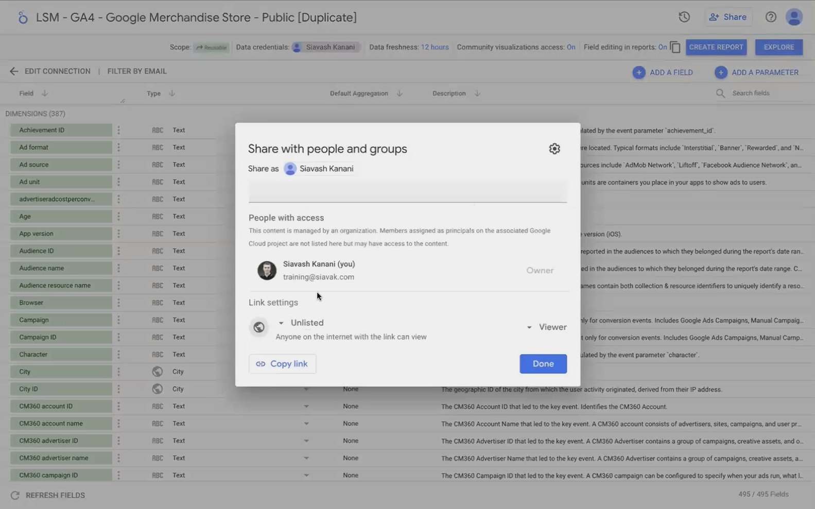Open three-dot menu for Achievement ID

click(118, 130)
